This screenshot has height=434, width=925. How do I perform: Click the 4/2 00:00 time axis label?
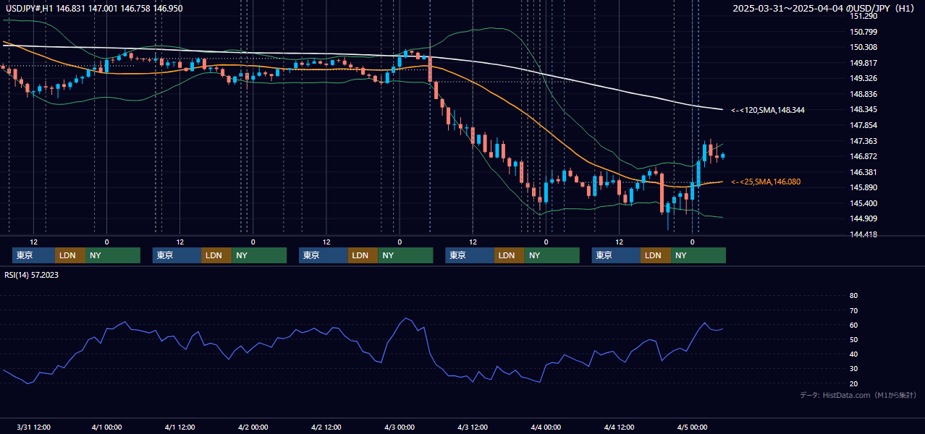(253, 427)
